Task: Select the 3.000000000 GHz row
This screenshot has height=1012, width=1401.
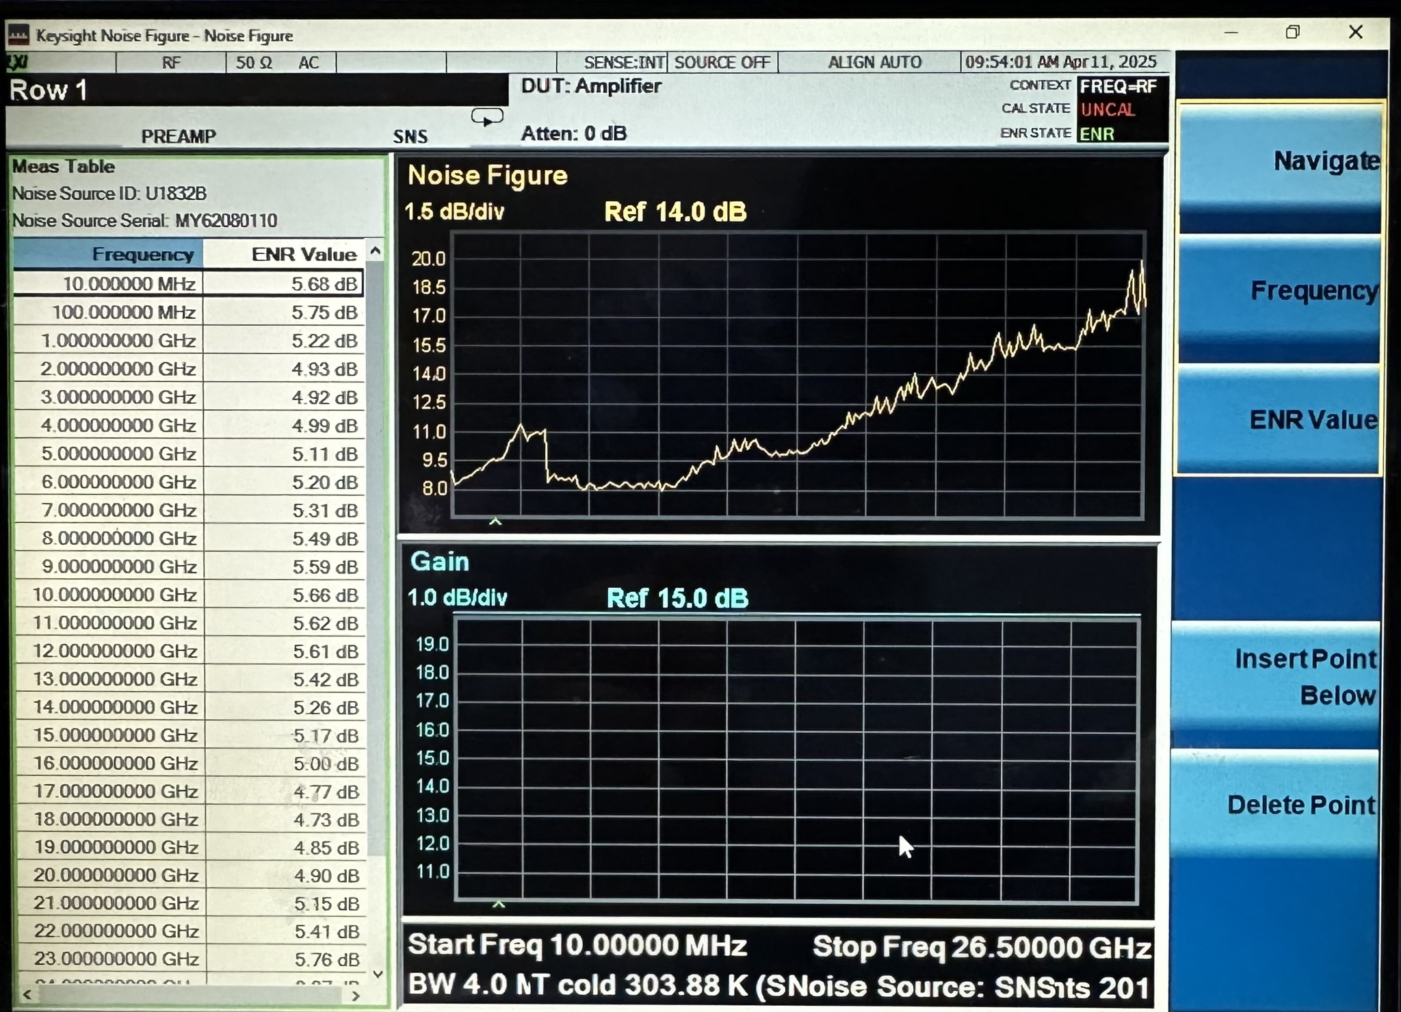Action: tap(188, 397)
